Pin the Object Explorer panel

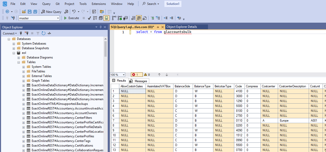coord(101,27)
